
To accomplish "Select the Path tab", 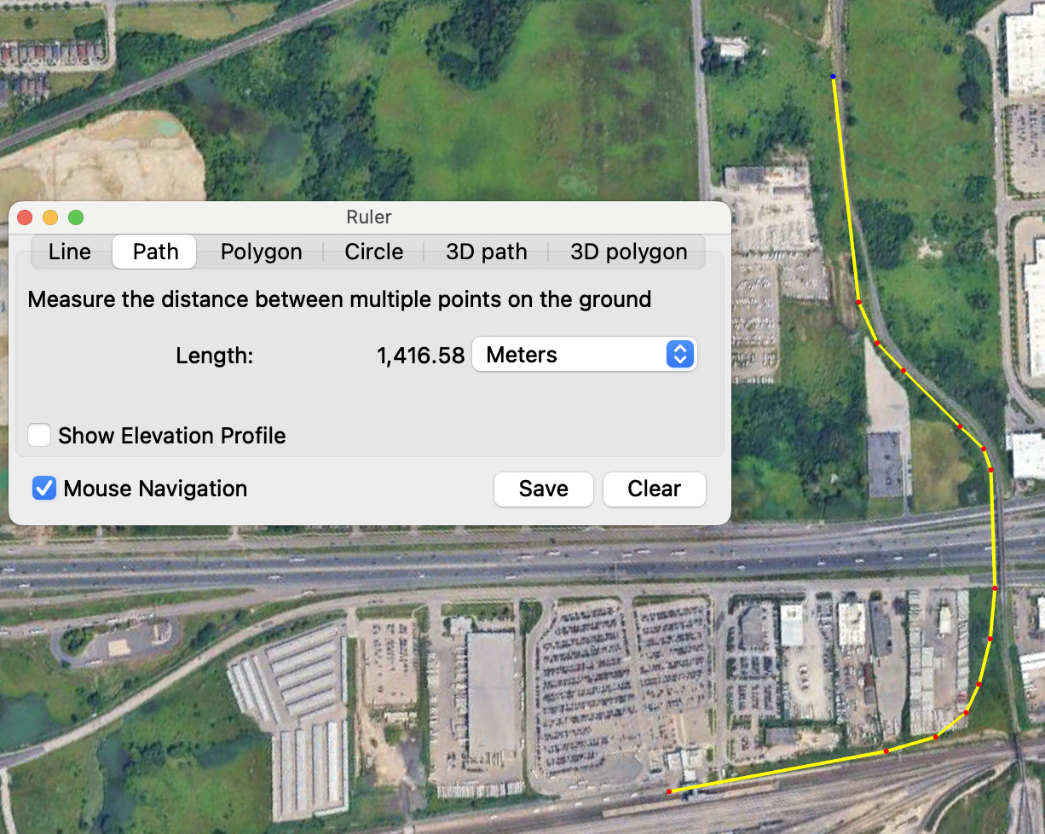I will pos(155,252).
